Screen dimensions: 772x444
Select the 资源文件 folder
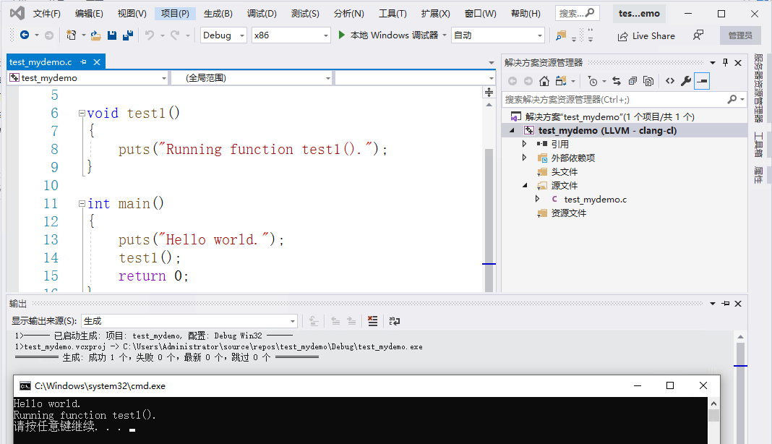point(569,213)
